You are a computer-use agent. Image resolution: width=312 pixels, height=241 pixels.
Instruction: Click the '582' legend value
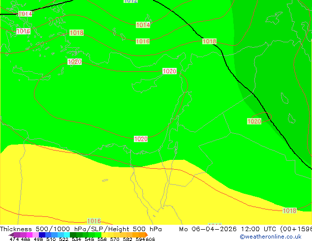coord(127,239)
